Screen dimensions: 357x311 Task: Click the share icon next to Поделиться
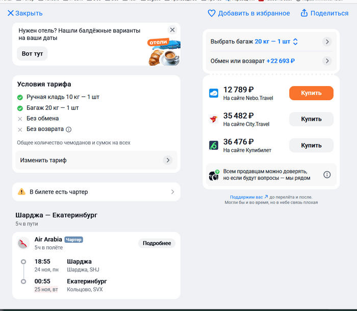point(304,13)
